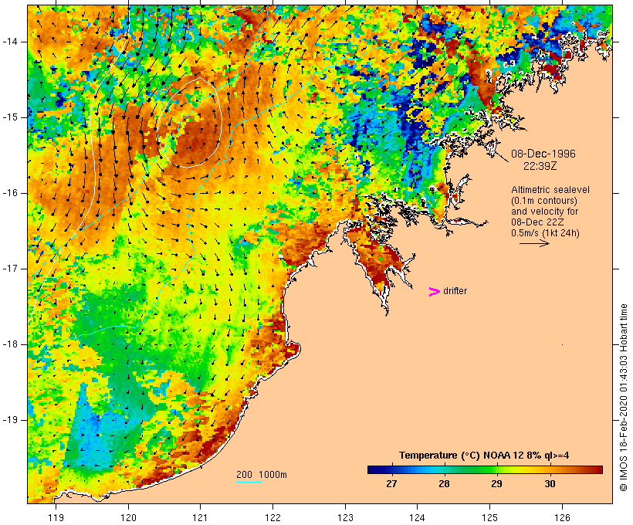Click the '-18' latitude axis label
The width and height of the screenshot is (633, 525).
(x=10, y=344)
